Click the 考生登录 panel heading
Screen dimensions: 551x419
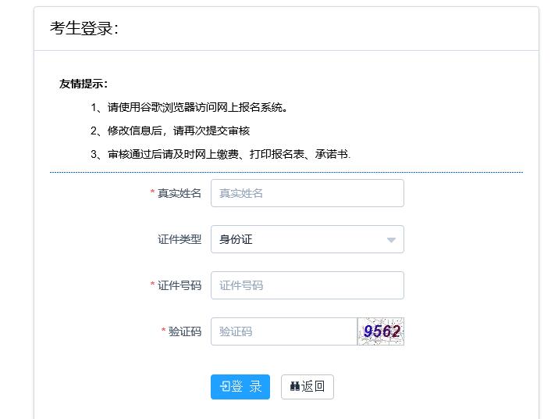[84, 29]
